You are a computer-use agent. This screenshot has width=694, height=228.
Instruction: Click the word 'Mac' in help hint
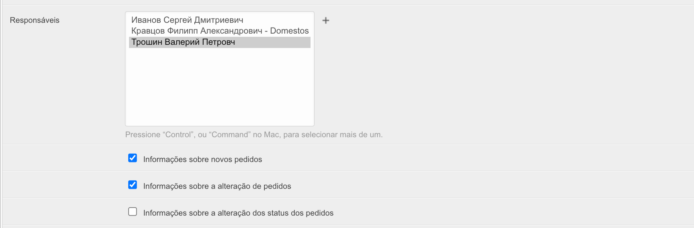[271, 135]
